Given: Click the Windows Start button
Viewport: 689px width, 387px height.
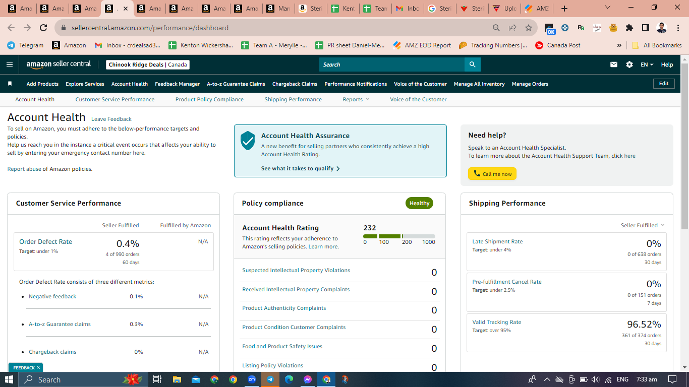Looking at the screenshot, I should point(9,379).
